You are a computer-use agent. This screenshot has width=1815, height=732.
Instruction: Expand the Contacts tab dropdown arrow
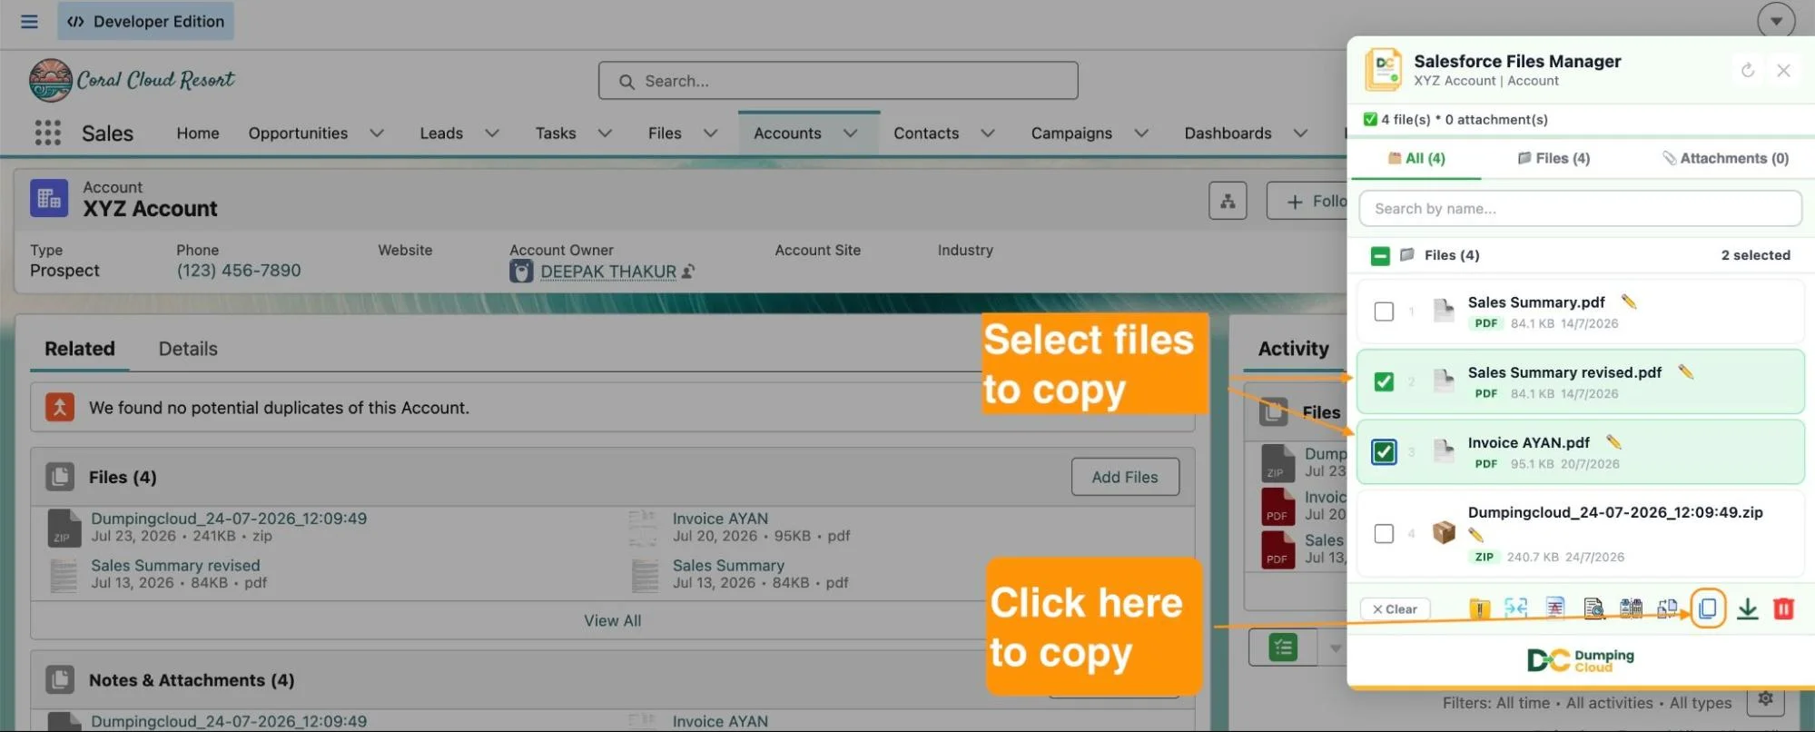pos(988,134)
